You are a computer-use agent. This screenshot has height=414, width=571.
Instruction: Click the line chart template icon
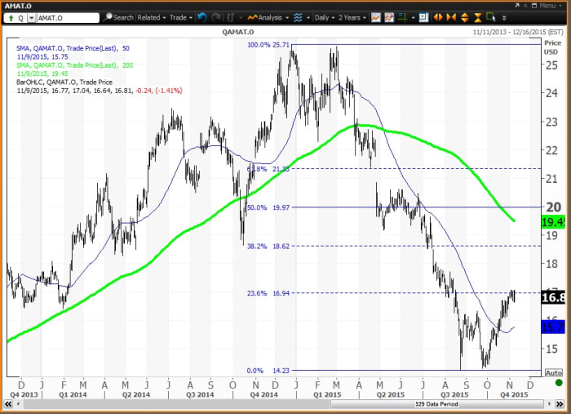point(376,17)
